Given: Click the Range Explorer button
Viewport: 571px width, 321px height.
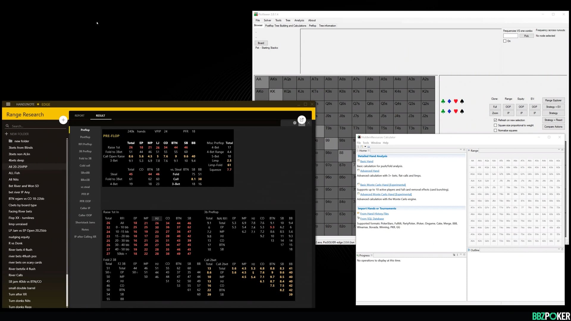Looking at the screenshot, I should (x=553, y=100).
